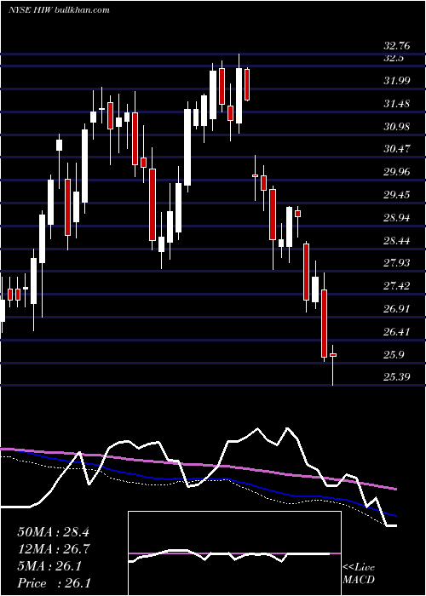
Task: Select the 31.99 price level label
Action: click(397, 81)
